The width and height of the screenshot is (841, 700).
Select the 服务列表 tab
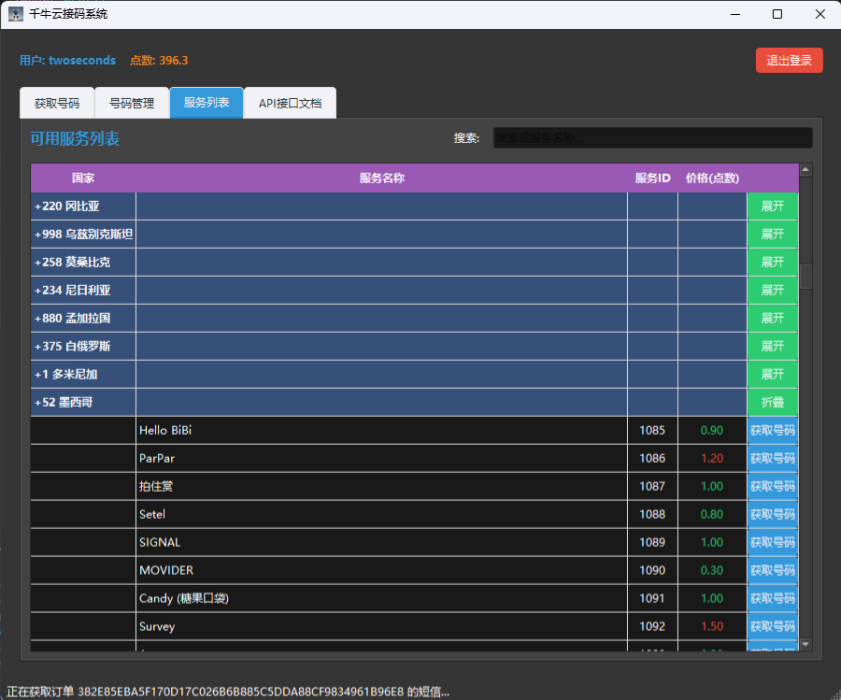[207, 103]
